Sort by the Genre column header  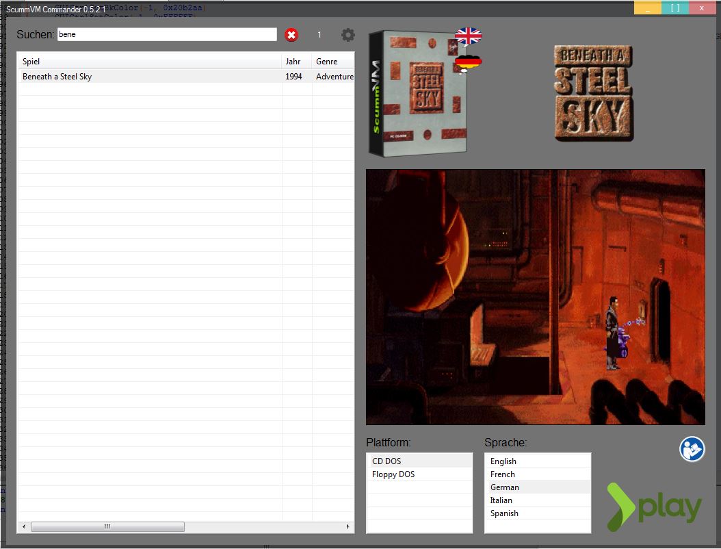[332, 62]
